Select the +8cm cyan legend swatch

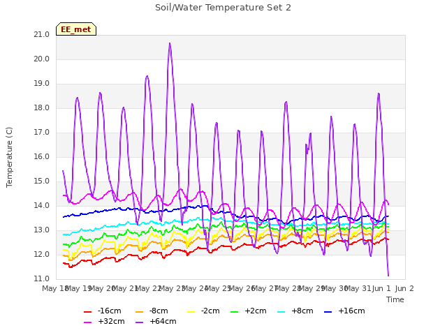point(281,312)
